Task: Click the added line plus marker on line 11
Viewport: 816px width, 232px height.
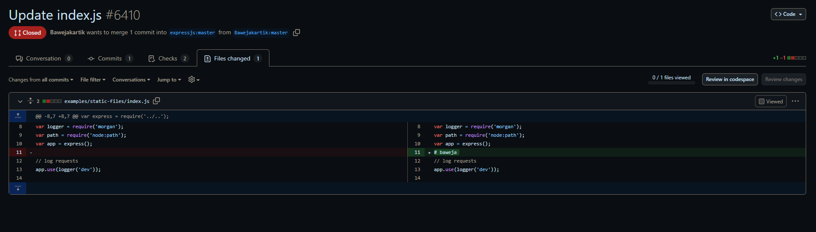Action: tap(429, 153)
